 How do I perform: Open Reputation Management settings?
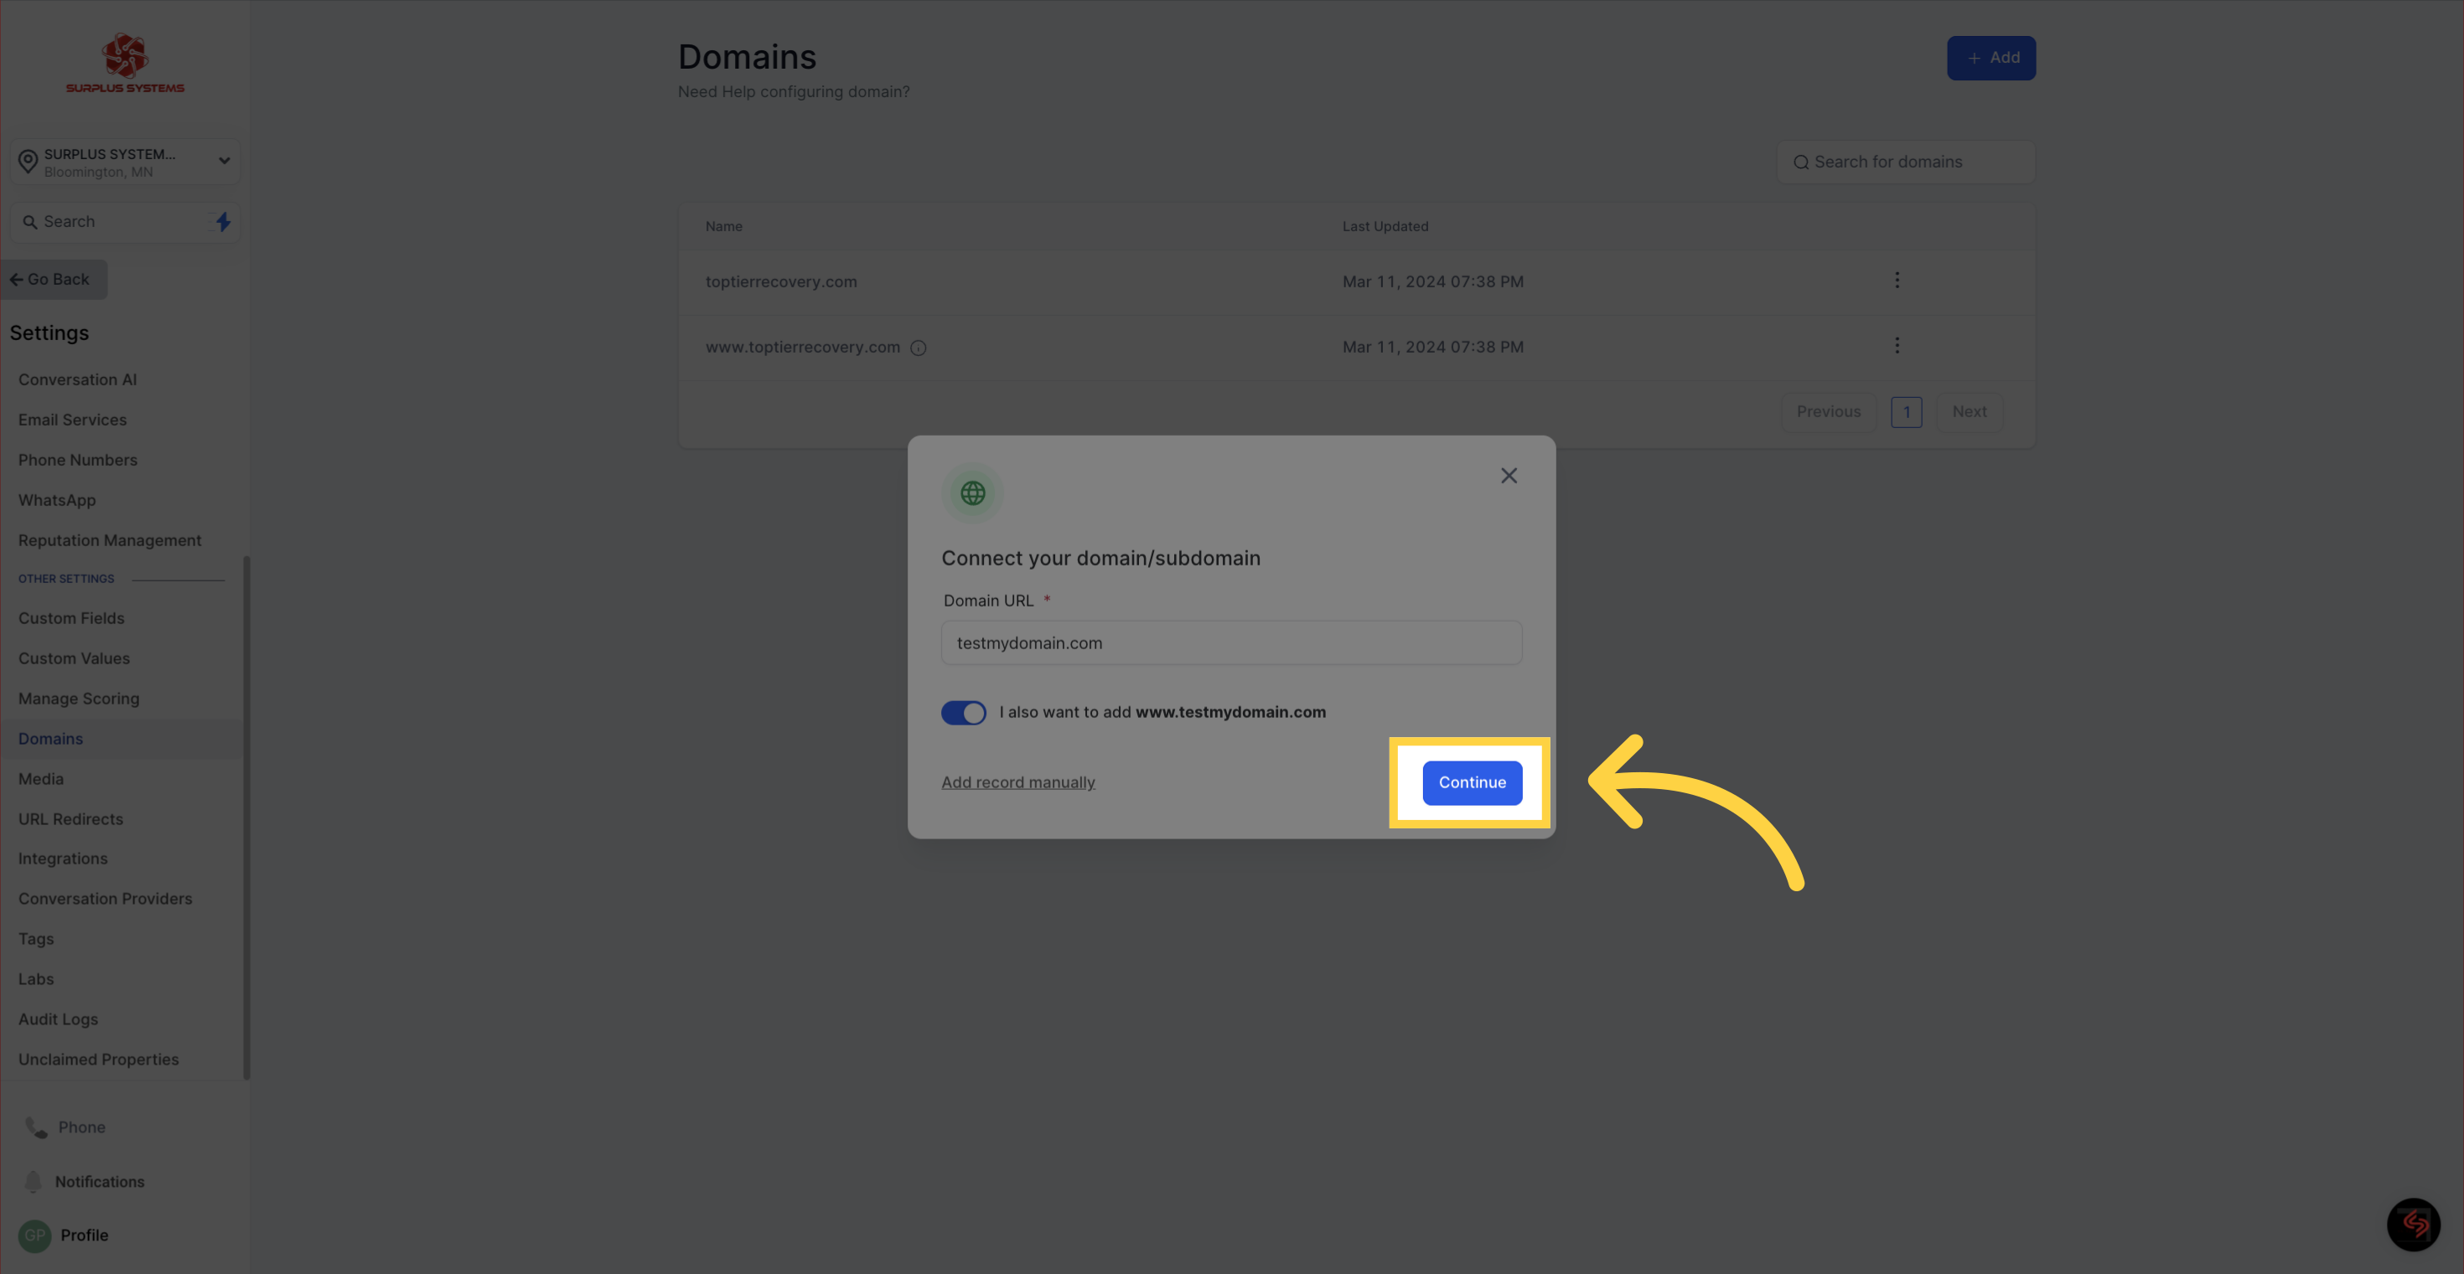(109, 540)
